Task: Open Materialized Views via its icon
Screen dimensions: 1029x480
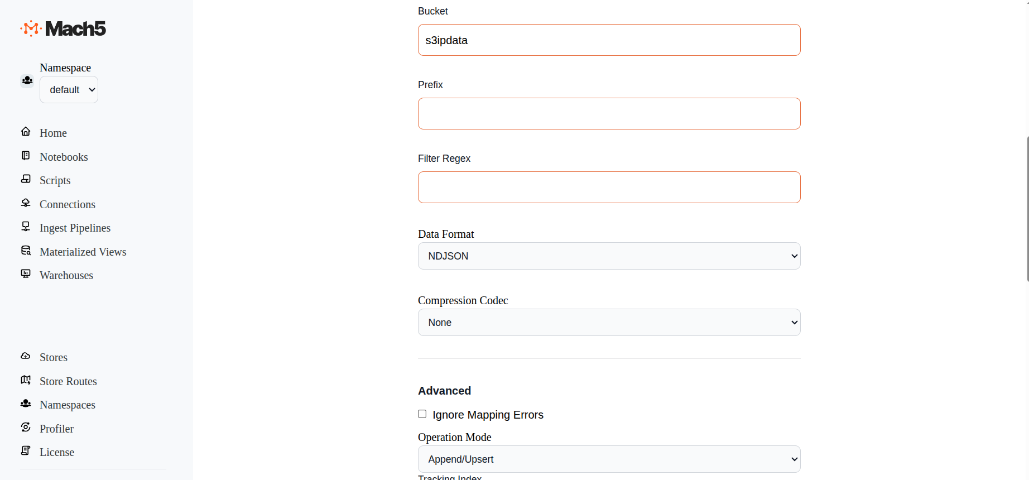Action: coord(26,251)
